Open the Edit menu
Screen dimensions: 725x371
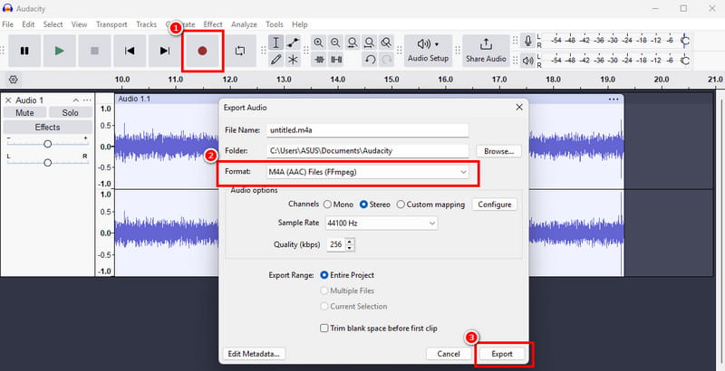point(28,24)
